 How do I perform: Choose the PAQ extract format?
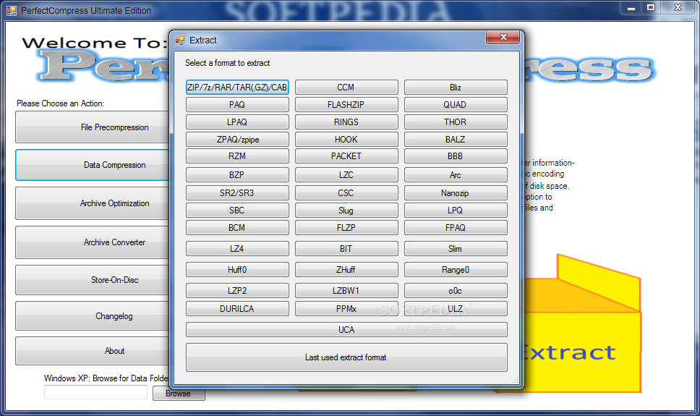(237, 105)
